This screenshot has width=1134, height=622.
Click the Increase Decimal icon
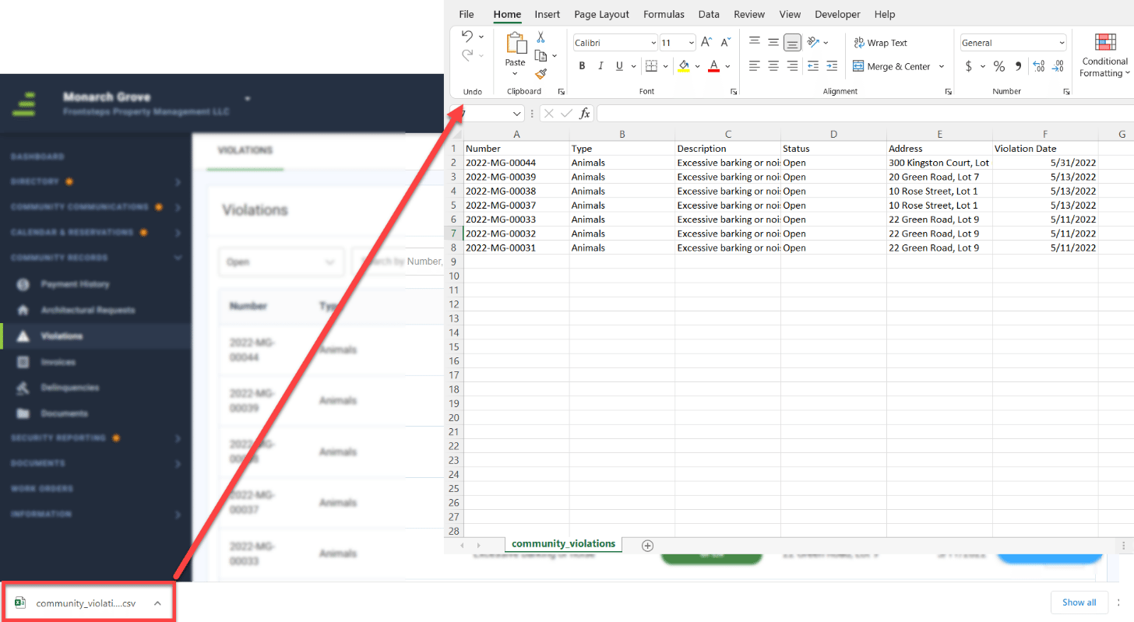pos(1038,66)
